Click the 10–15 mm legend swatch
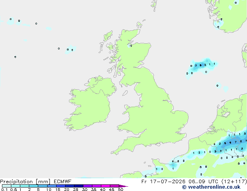Viewport: 247px width, 191px height. pos(51,186)
